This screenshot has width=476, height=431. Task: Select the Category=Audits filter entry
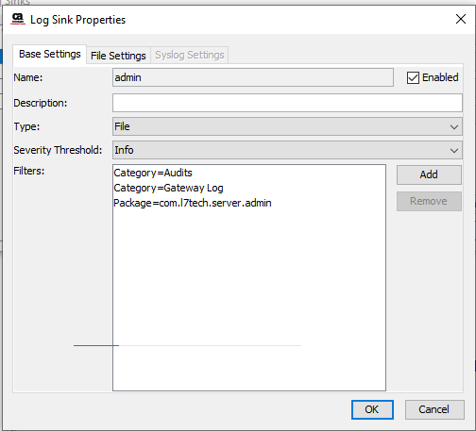click(x=153, y=173)
